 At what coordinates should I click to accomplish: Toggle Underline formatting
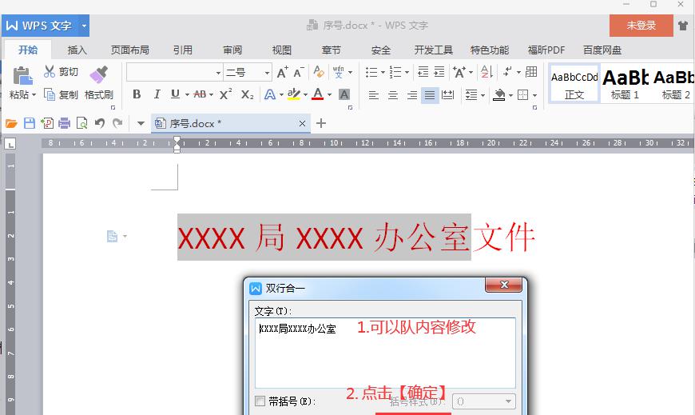click(175, 94)
